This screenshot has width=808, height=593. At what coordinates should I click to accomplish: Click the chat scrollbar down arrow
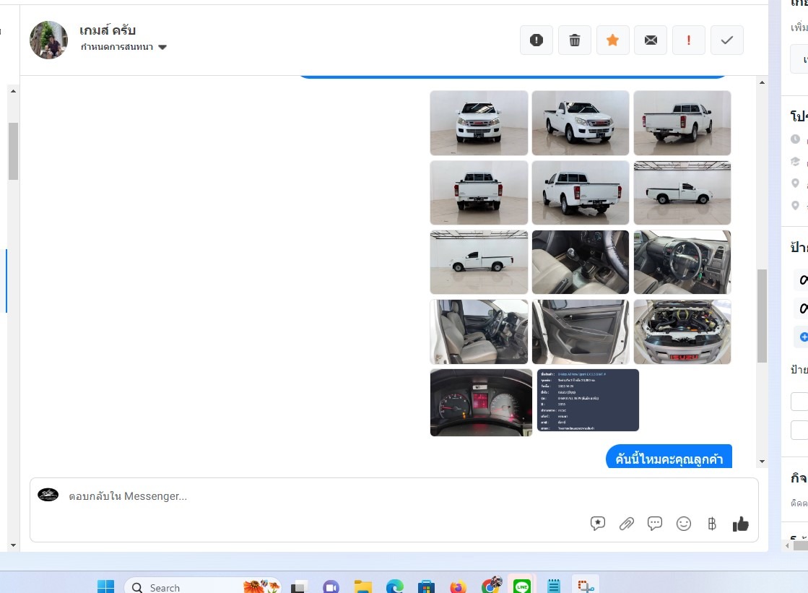point(762,462)
